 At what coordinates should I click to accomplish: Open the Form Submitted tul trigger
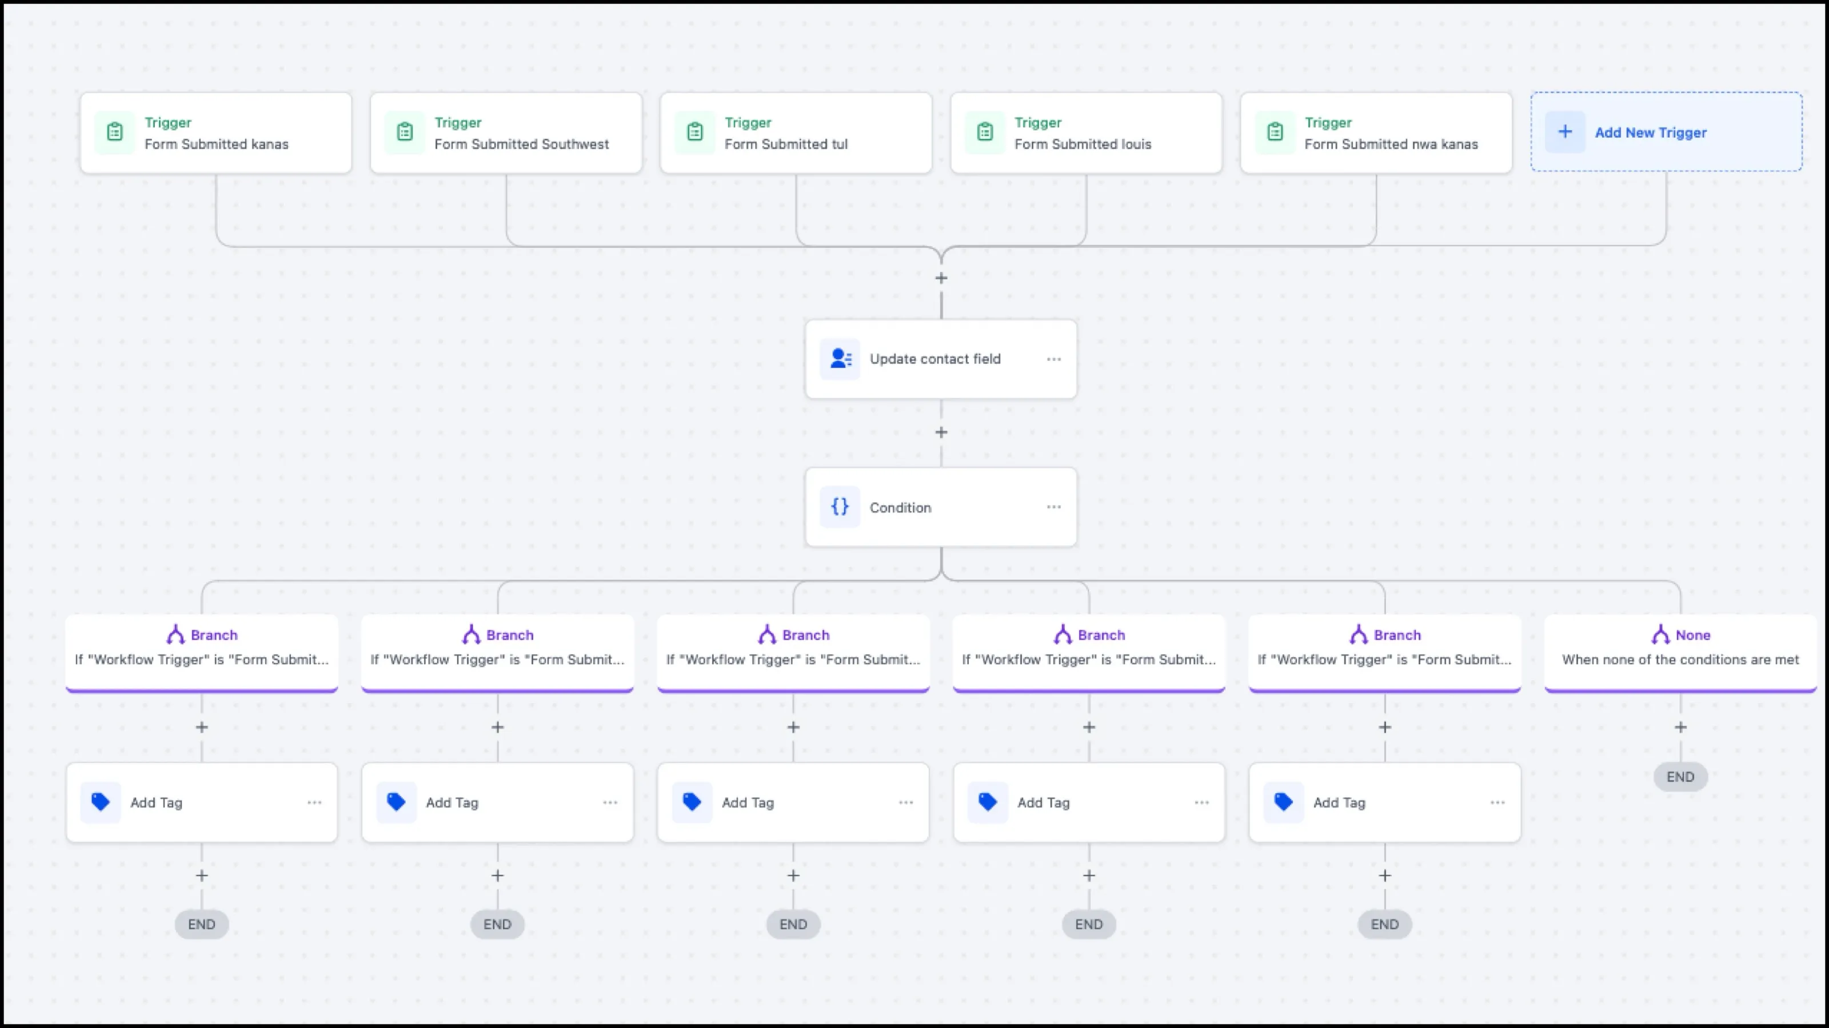[796, 132]
